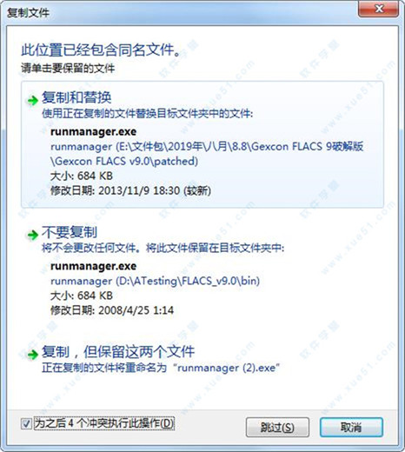Click the 为之后 4 个冲突执行此操作 label
The height and width of the screenshot is (452, 405).
pyautogui.click(x=104, y=423)
